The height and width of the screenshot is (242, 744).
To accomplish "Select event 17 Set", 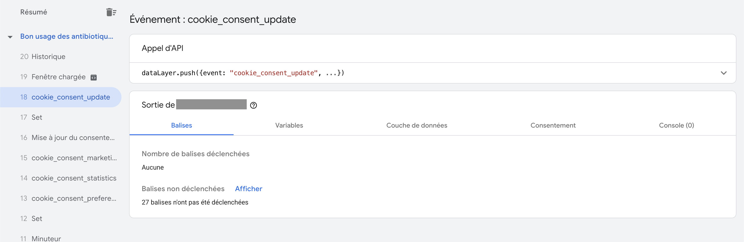I will pyautogui.click(x=37, y=117).
